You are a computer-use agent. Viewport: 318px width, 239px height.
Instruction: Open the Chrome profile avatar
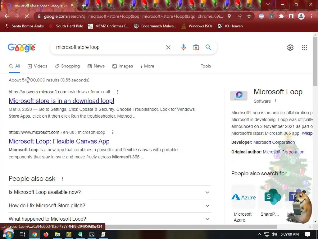[301, 16]
